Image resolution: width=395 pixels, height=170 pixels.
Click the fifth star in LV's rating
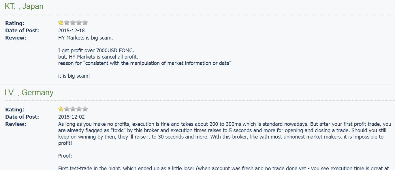point(85,109)
